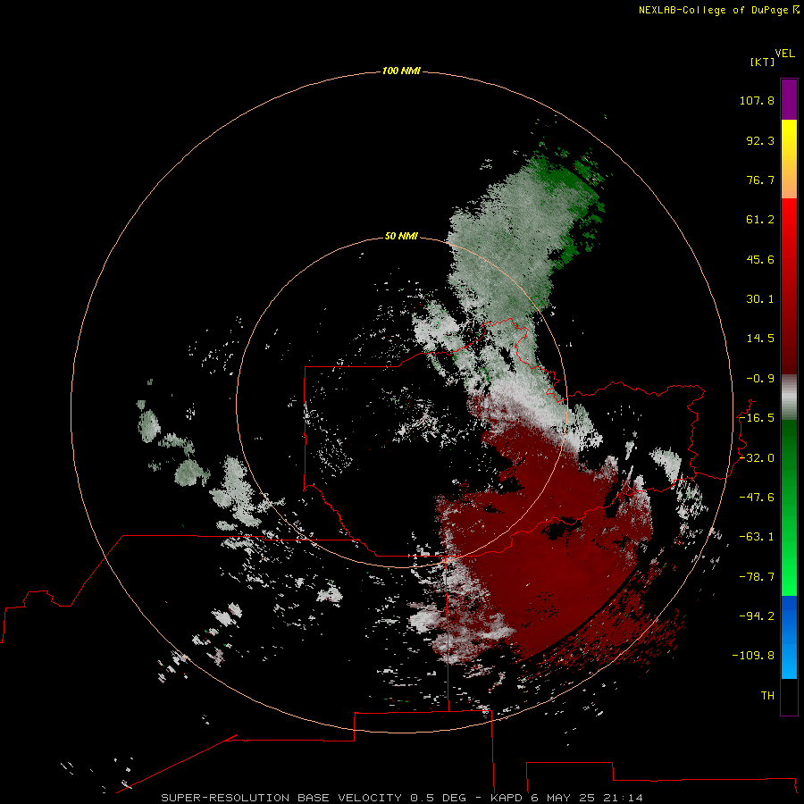Click the 92.3 legend value
804x804 pixels.
760,140
